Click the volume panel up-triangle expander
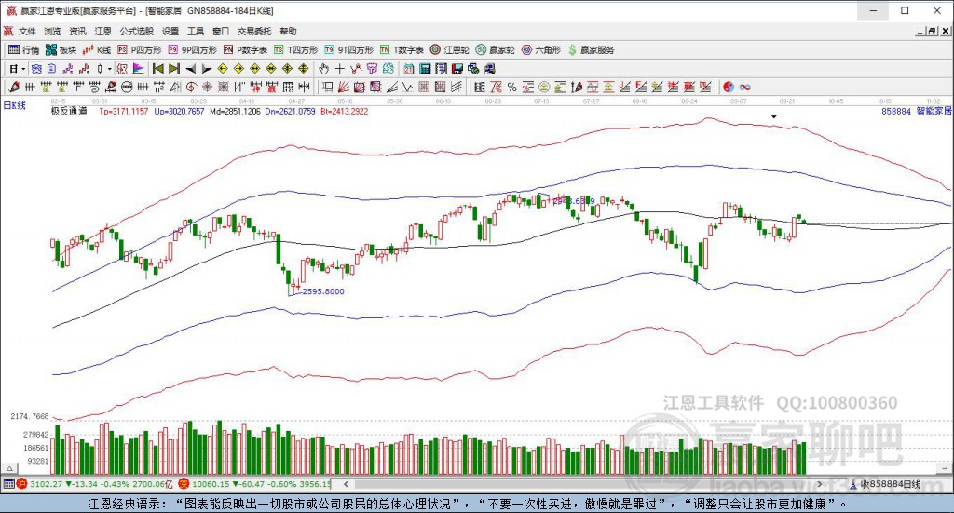The image size is (954, 513). click(9, 468)
